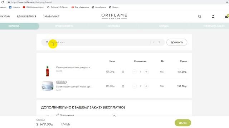
Task: Reload the page with browser refresh icon
Action: tap(3, 2)
